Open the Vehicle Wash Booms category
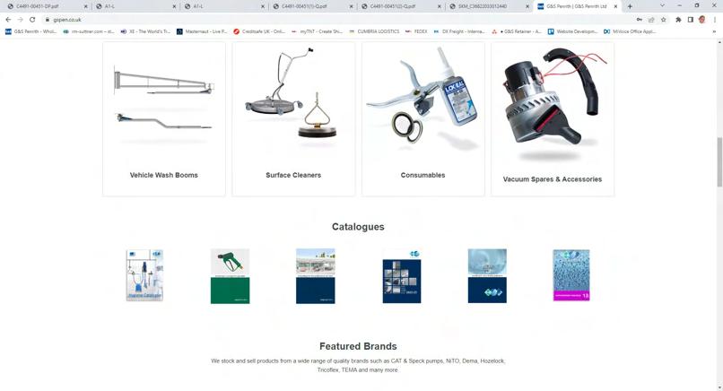The image size is (723, 391). pyautogui.click(x=163, y=119)
